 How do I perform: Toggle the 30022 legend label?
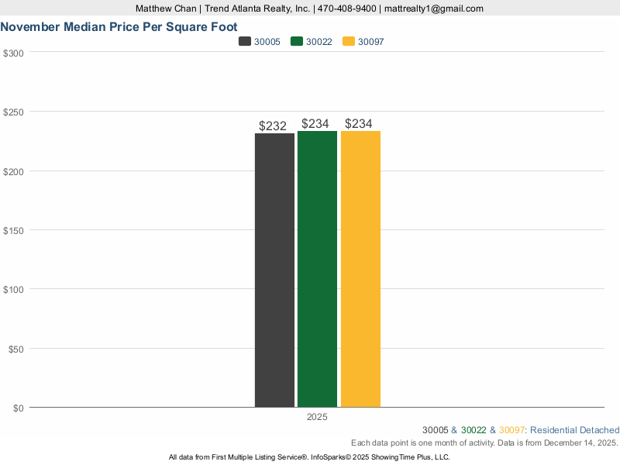tap(319, 42)
